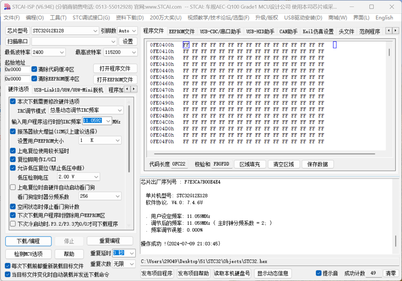Click the 打开程序文件 button
The height and width of the screenshot is (281, 402).
pyautogui.click(x=115, y=69)
